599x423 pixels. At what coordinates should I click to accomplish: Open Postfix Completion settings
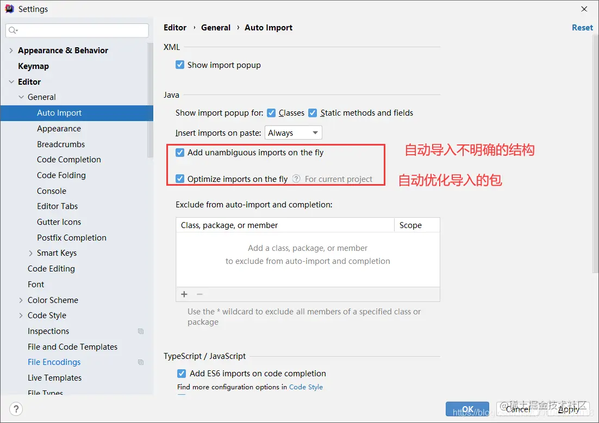71,237
